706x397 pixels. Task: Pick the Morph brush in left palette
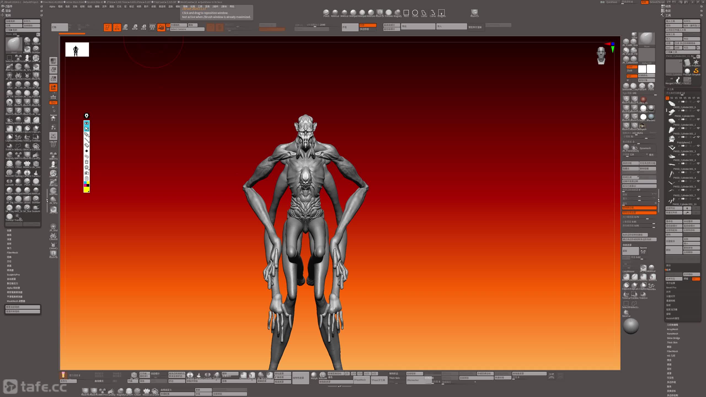point(18,182)
